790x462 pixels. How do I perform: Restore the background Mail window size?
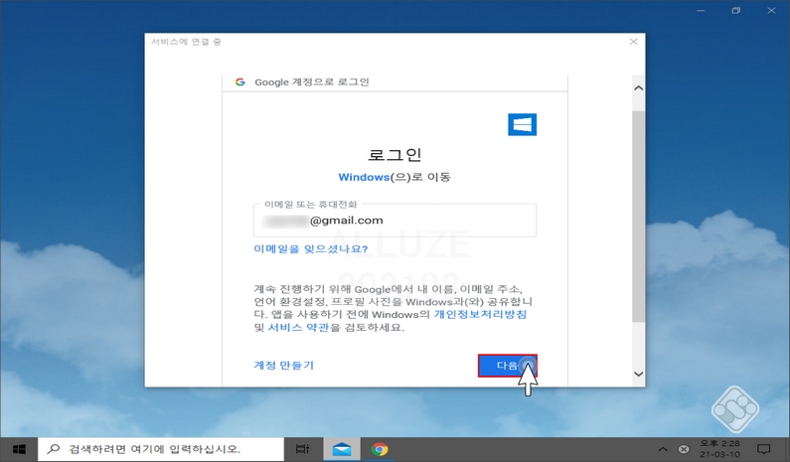point(736,11)
